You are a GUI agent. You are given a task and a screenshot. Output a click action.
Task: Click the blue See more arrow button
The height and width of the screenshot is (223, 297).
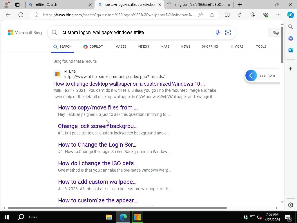(251, 75)
